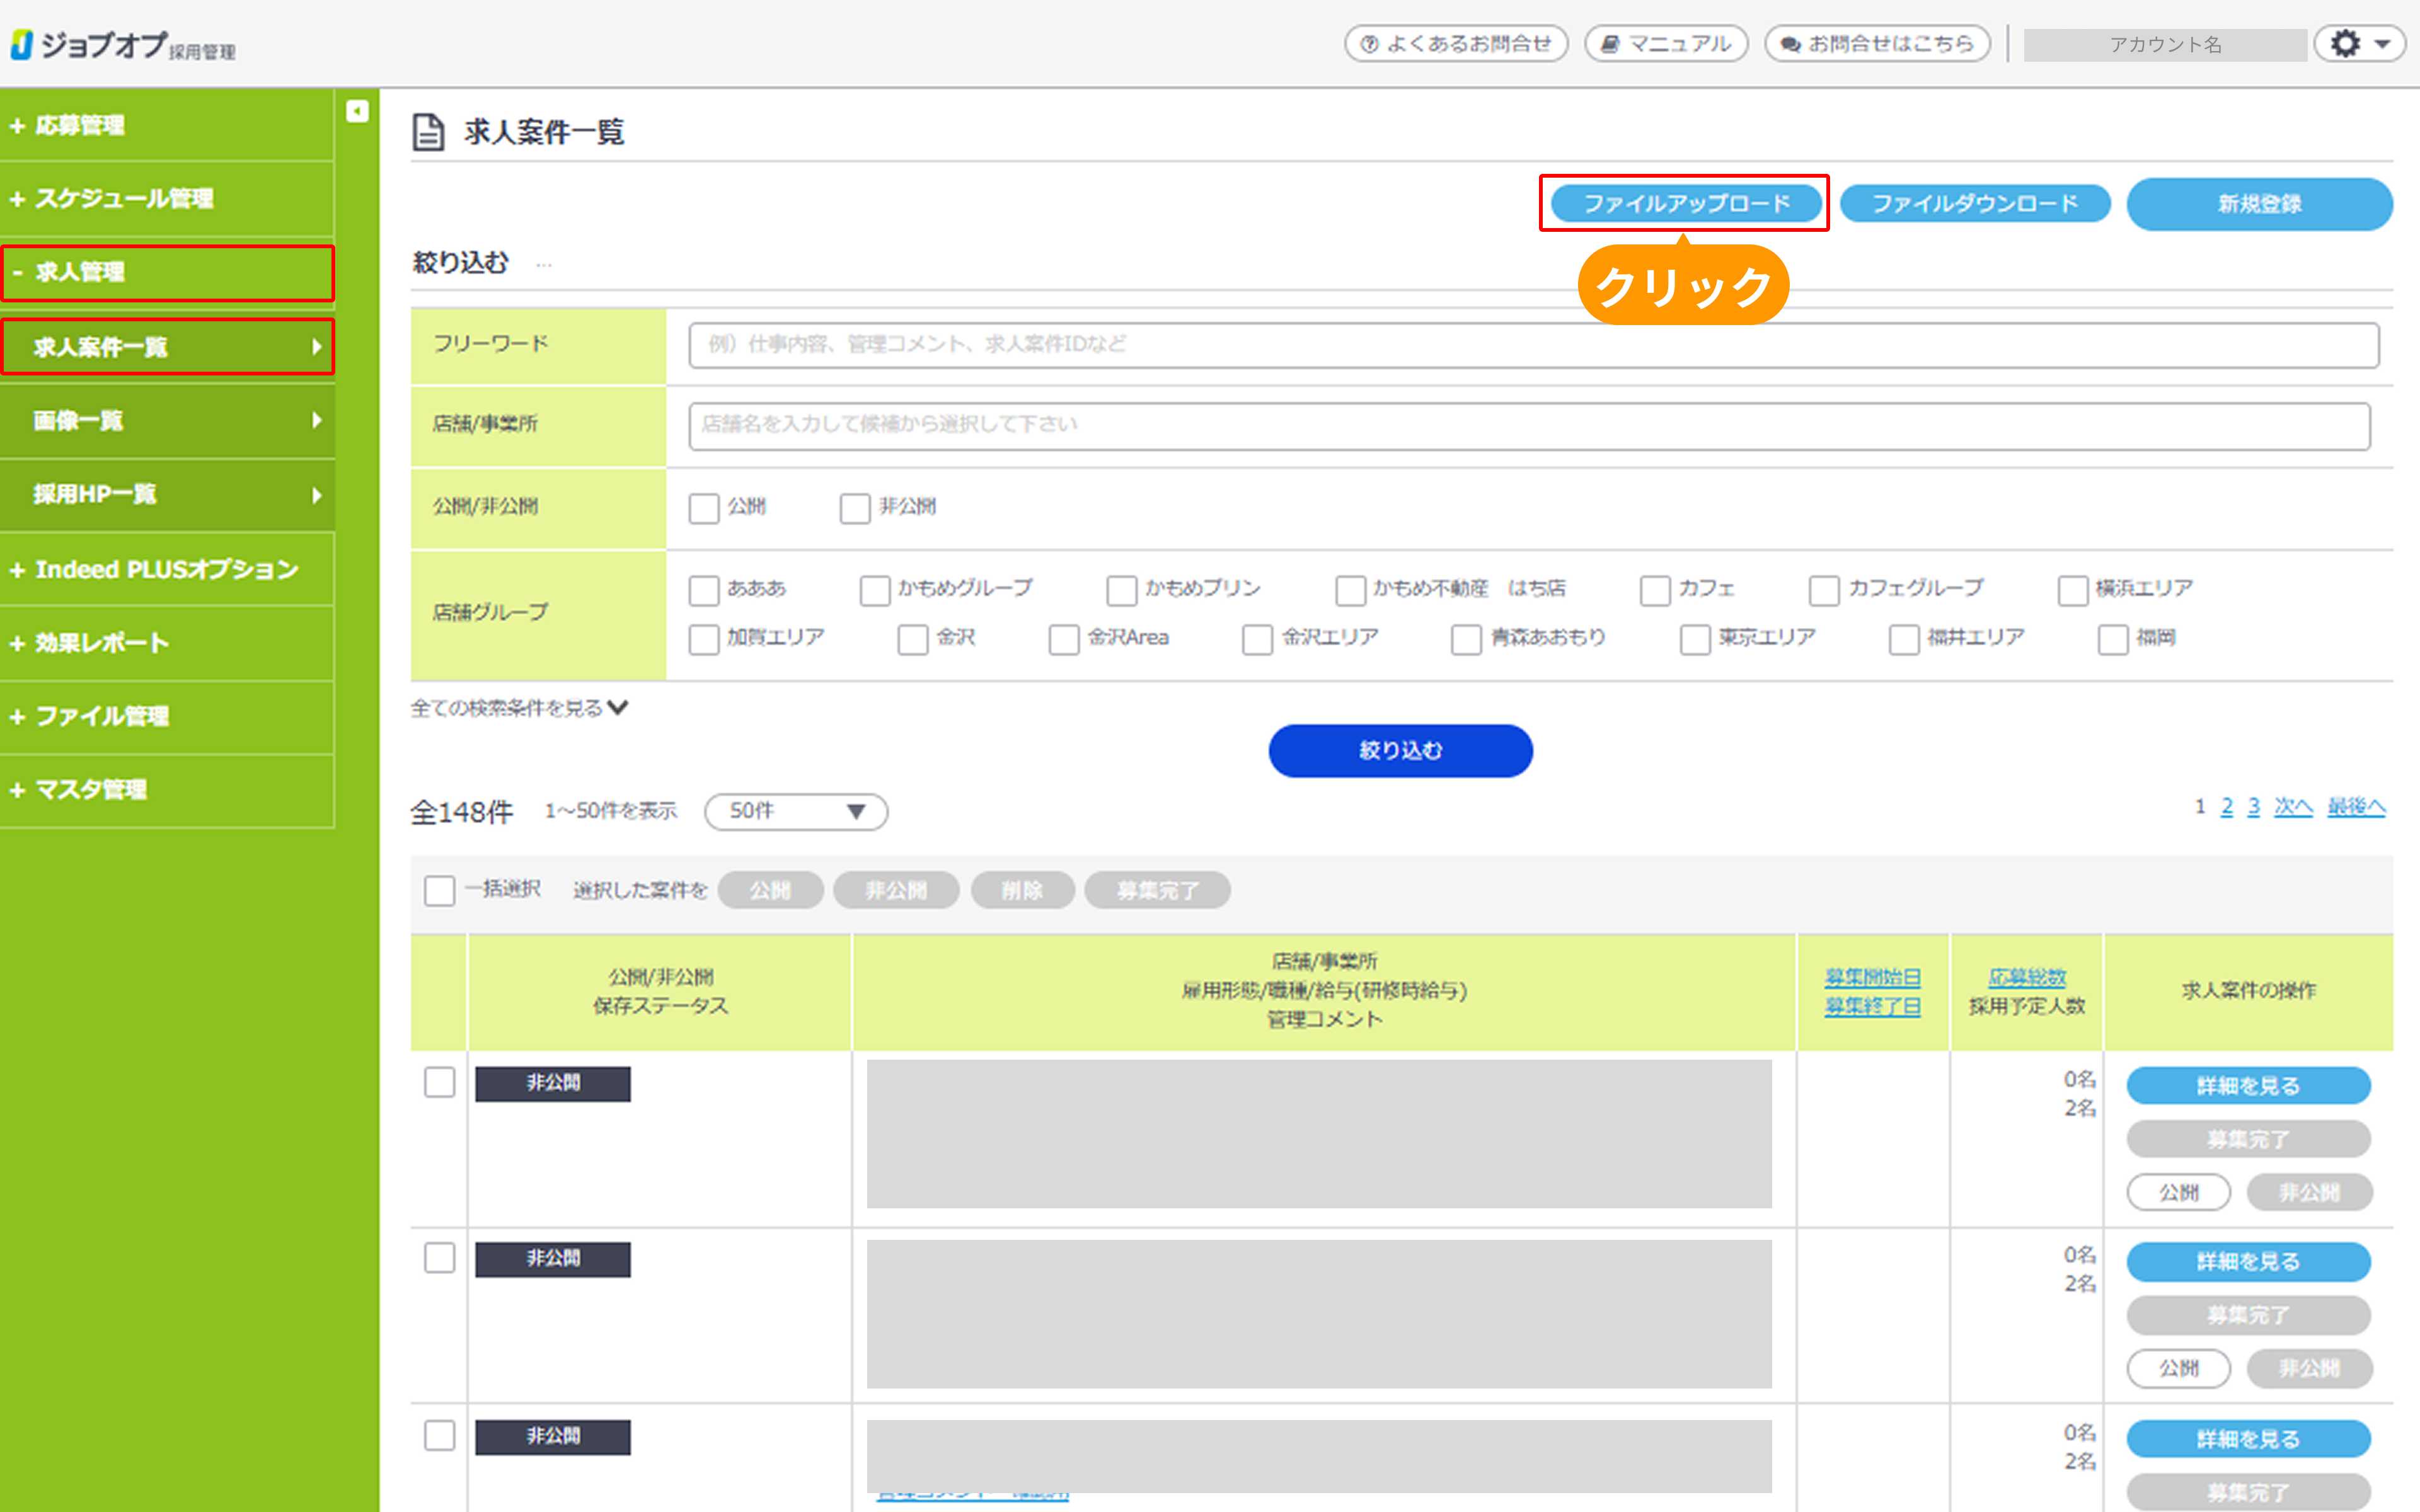
Task: Expand 全ての検索条件を見る
Action: 519,708
